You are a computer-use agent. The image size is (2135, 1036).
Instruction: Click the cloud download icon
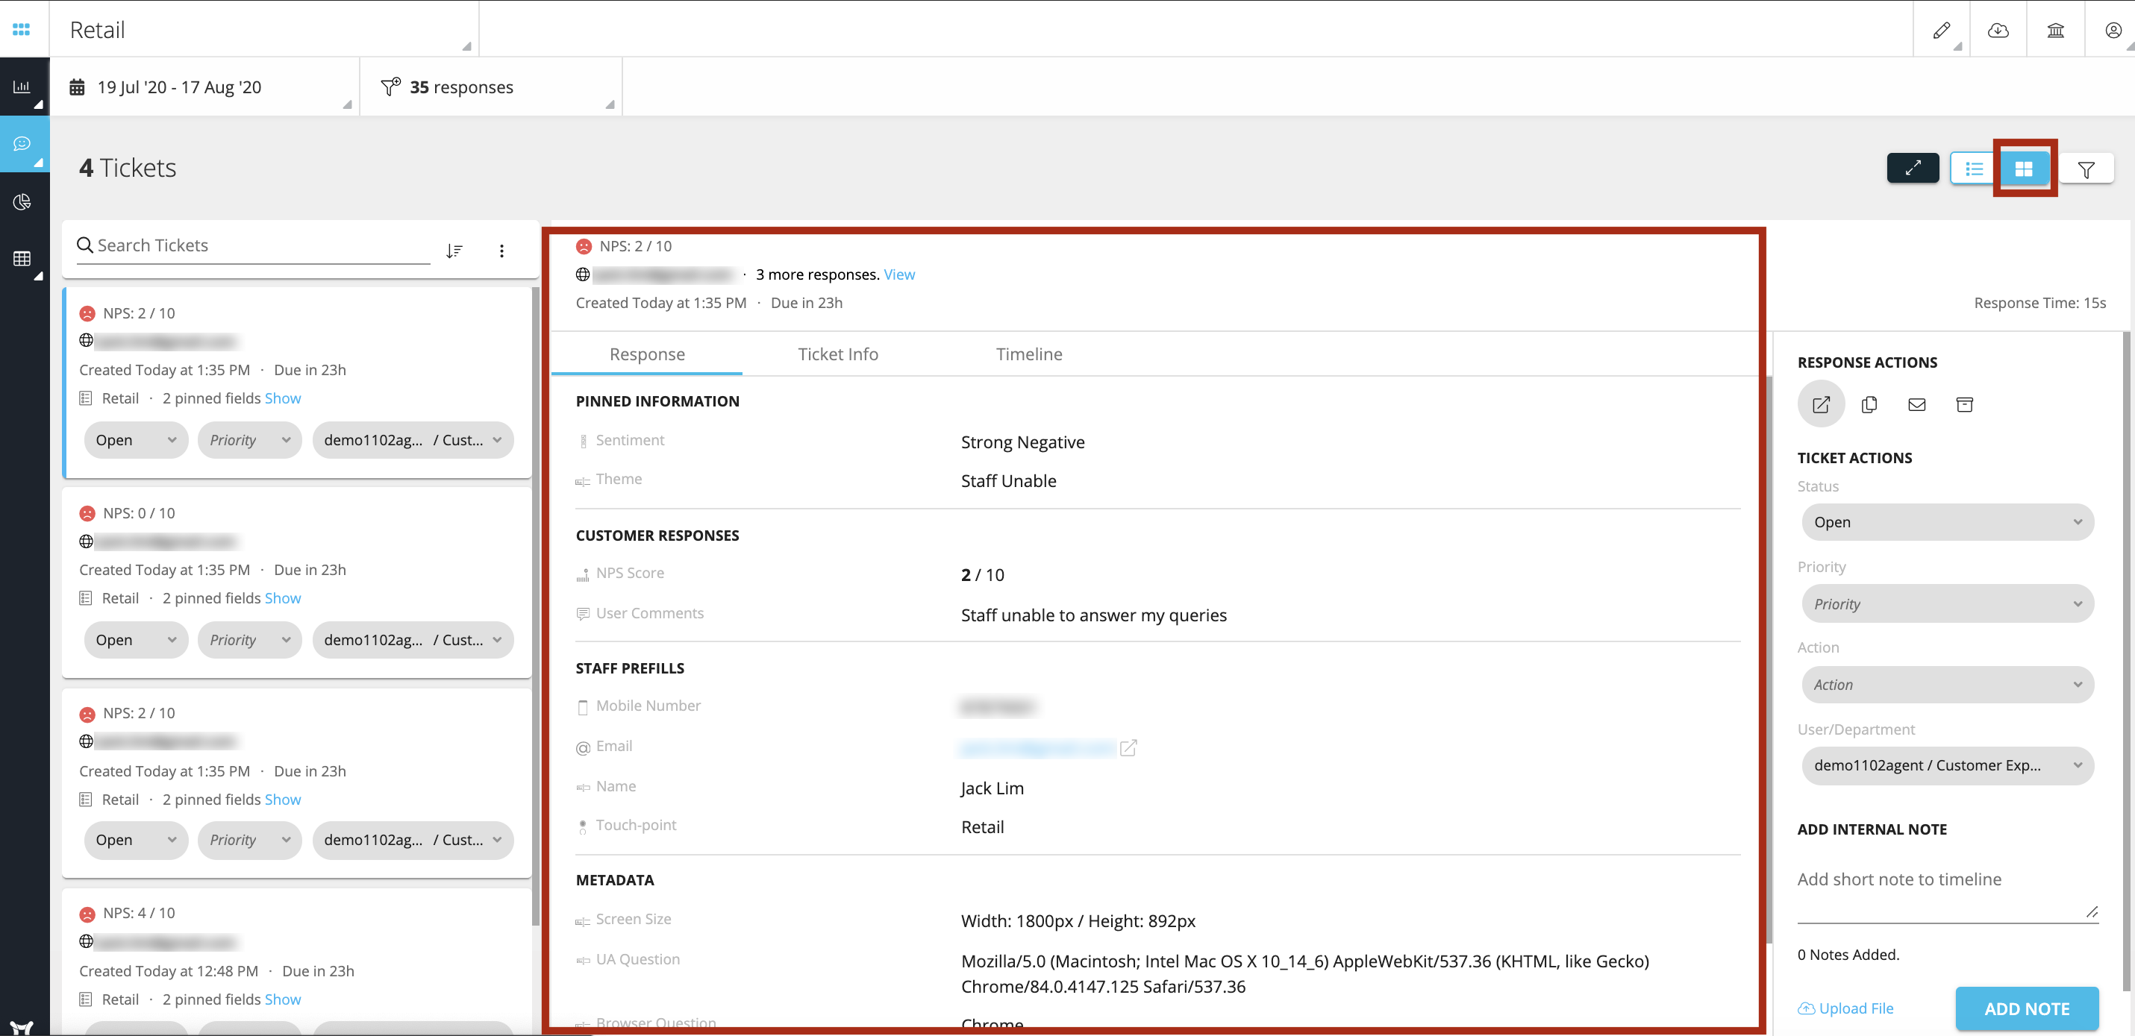pos(1998,30)
